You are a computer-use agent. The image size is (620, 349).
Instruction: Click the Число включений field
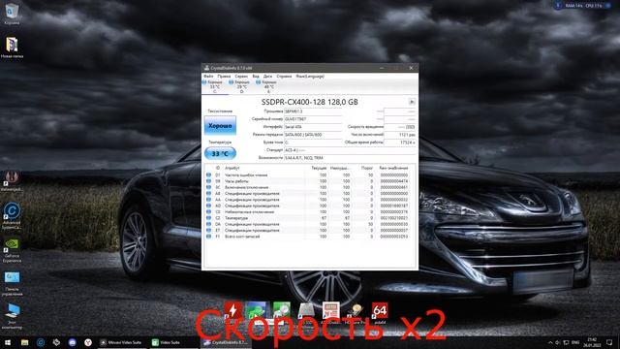400,135
